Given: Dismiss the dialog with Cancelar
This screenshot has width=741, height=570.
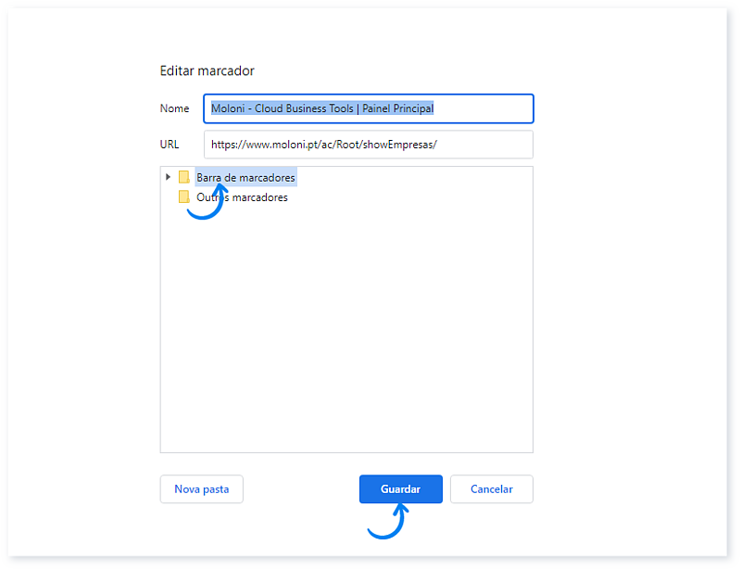Looking at the screenshot, I should (x=491, y=488).
